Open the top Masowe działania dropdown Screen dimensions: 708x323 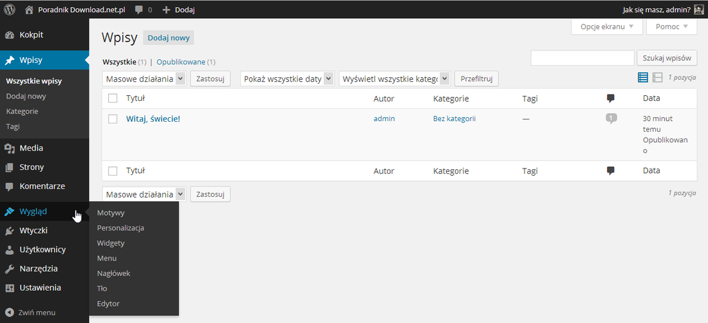click(144, 78)
